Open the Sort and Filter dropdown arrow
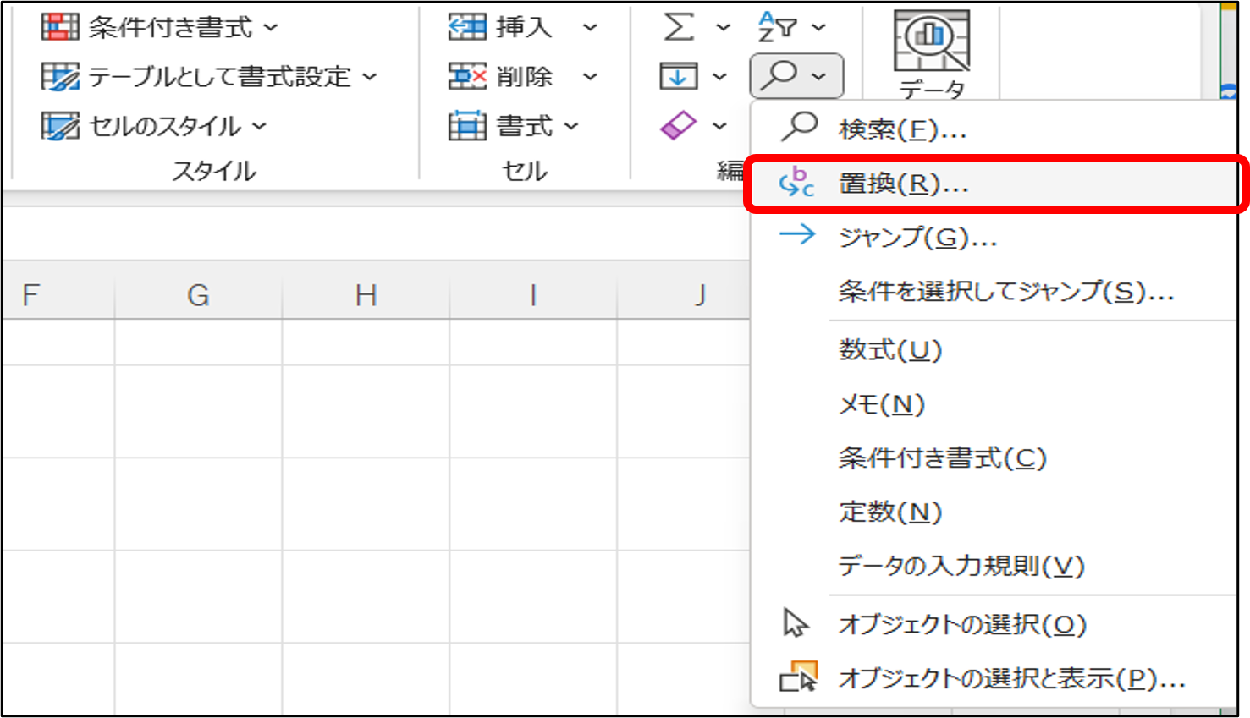 pyautogui.click(x=818, y=27)
